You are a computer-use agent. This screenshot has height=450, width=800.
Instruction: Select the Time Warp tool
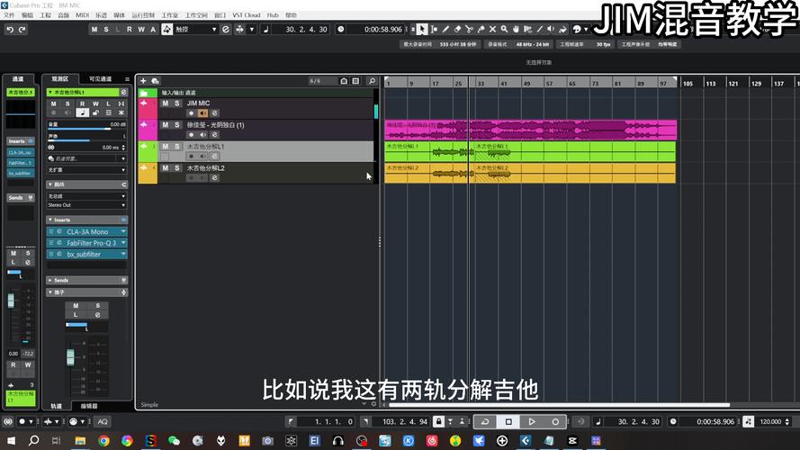point(527,30)
